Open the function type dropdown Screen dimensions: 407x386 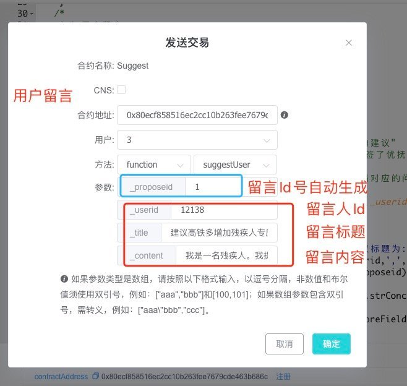tap(154, 165)
